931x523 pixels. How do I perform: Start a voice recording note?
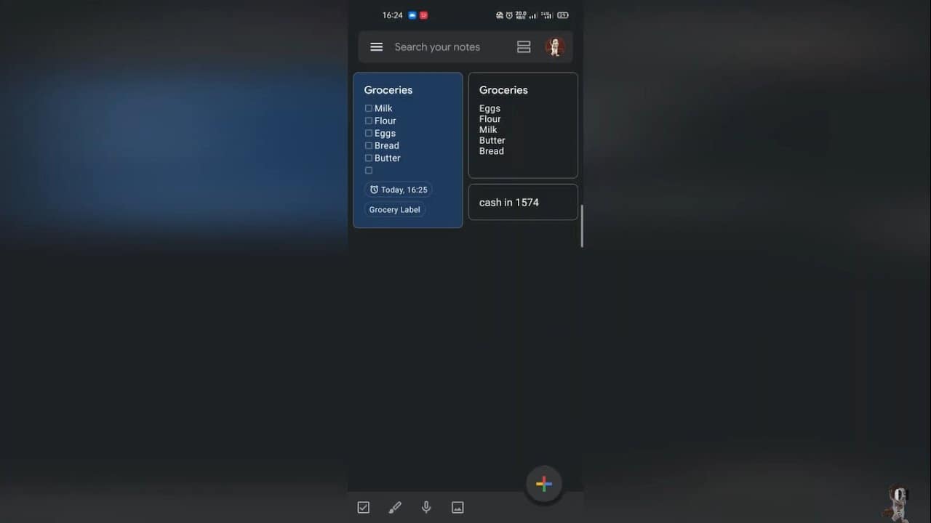click(x=426, y=508)
